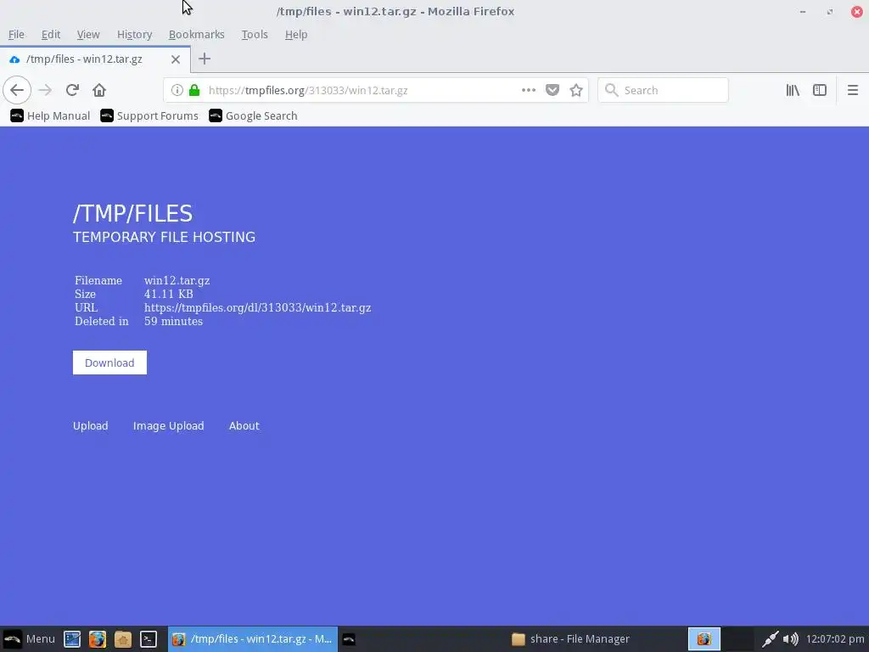Bookmark this page with the star

coord(576,90)
